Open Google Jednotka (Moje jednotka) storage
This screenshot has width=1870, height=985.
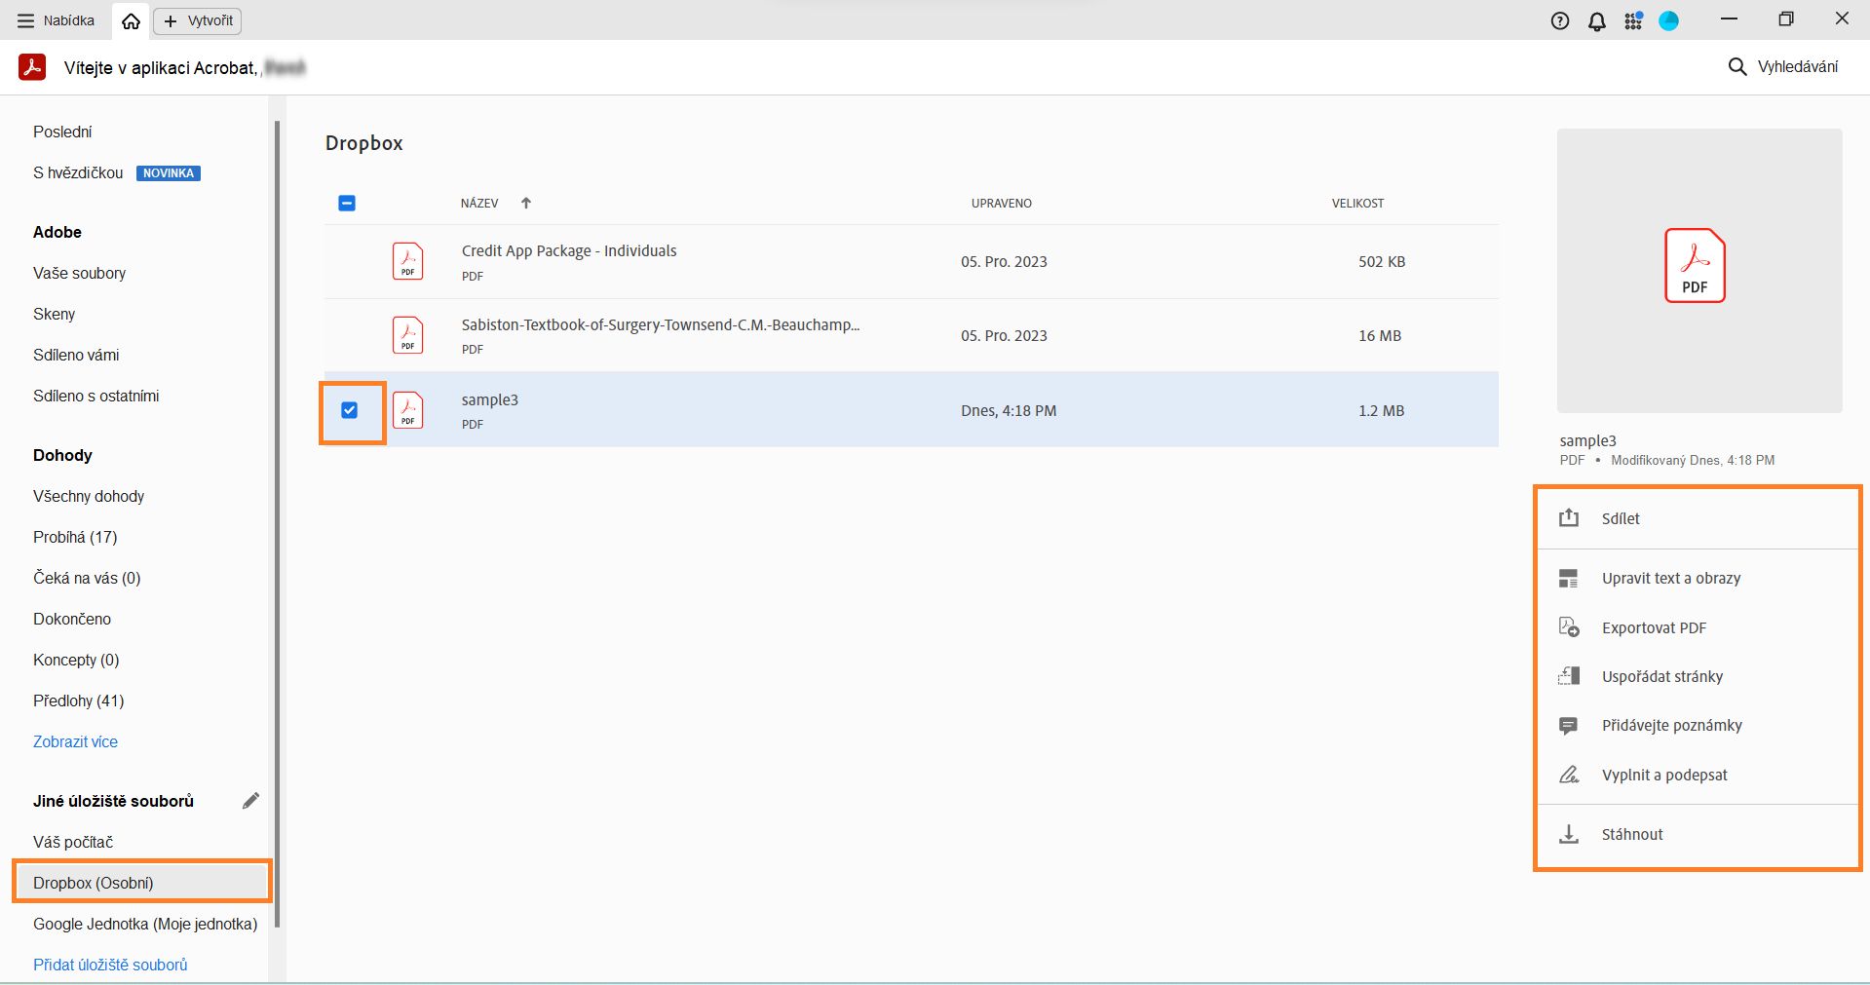(x=145, y=924)
